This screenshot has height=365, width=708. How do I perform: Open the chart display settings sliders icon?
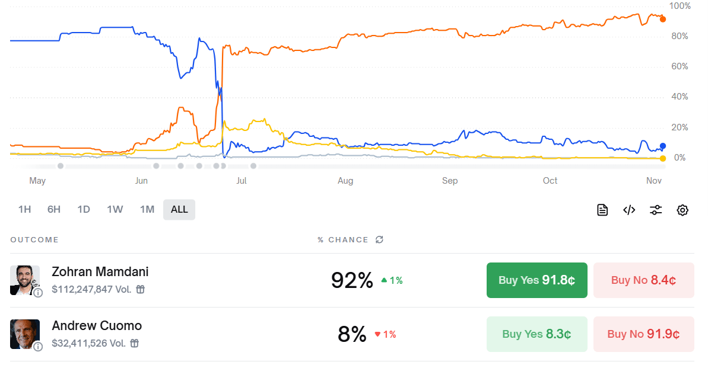[x=656, y=210]
